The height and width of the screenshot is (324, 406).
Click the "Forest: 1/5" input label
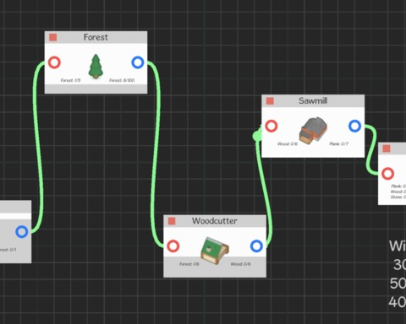(x=70, y=80)
